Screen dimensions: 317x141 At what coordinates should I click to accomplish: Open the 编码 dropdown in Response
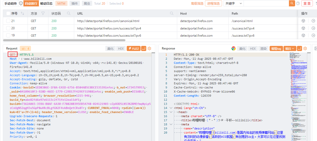290,48
